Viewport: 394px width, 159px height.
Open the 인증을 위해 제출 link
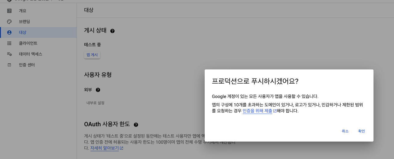pyautogui.click(x=257, y=111)
